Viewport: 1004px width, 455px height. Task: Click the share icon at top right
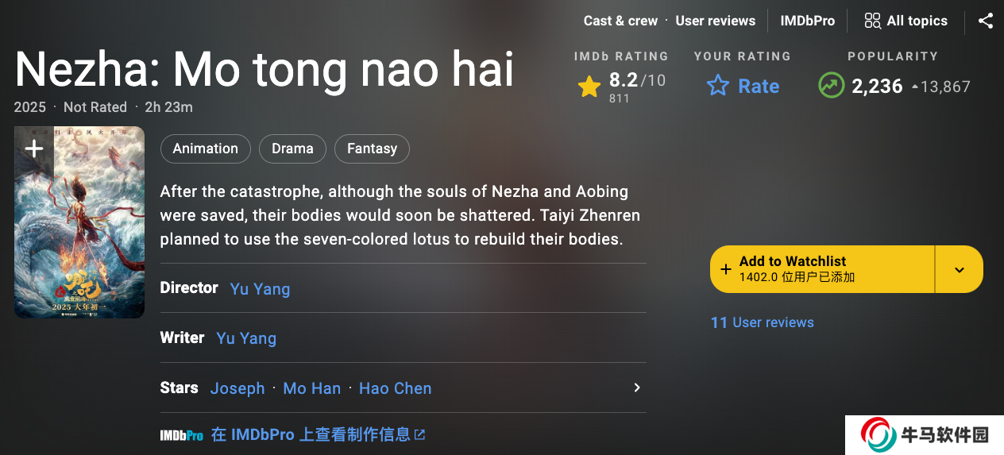(986, 21)
